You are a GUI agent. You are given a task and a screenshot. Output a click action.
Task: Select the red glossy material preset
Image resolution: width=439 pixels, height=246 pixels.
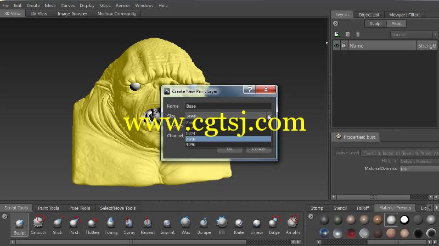tap(351, 233)
